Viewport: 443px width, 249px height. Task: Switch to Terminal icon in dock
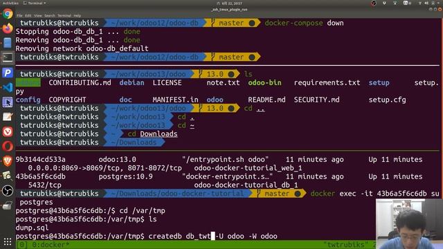[x=8, y=57]
